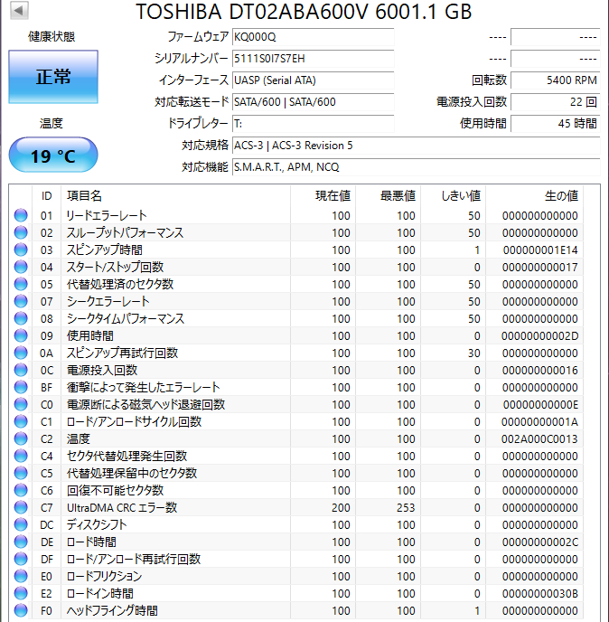
Task: Click worst value 253 in CRC row
Action: click(x=406, y=508)
